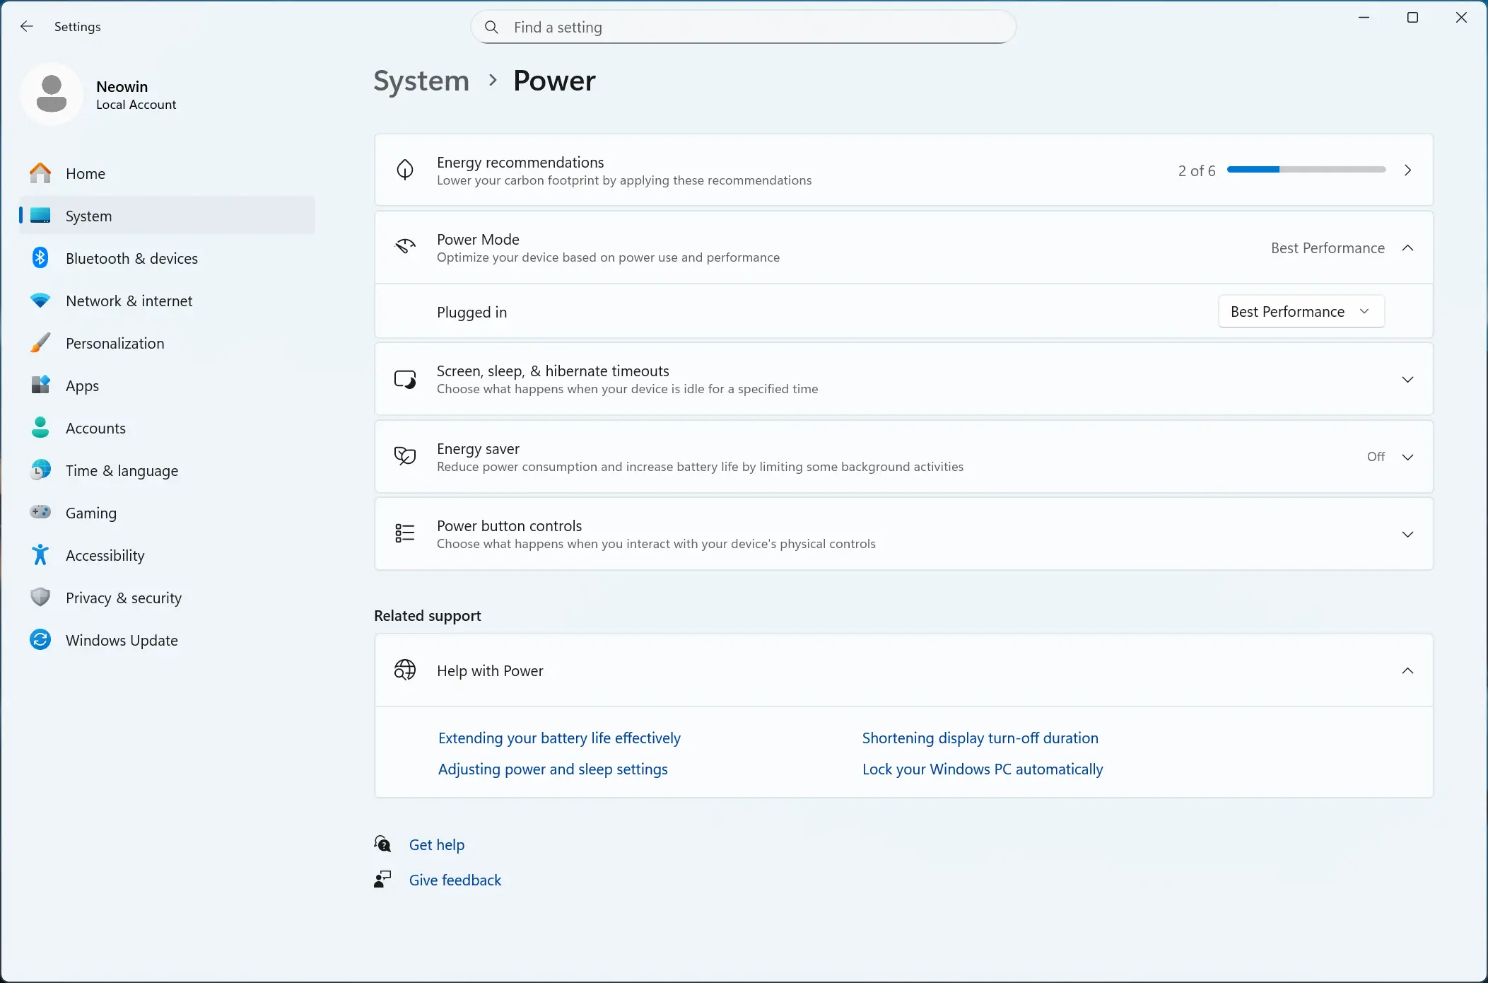Open the Personalization category
The width and height of the screenshot is (1488, 983).
[x=115, y=343]
